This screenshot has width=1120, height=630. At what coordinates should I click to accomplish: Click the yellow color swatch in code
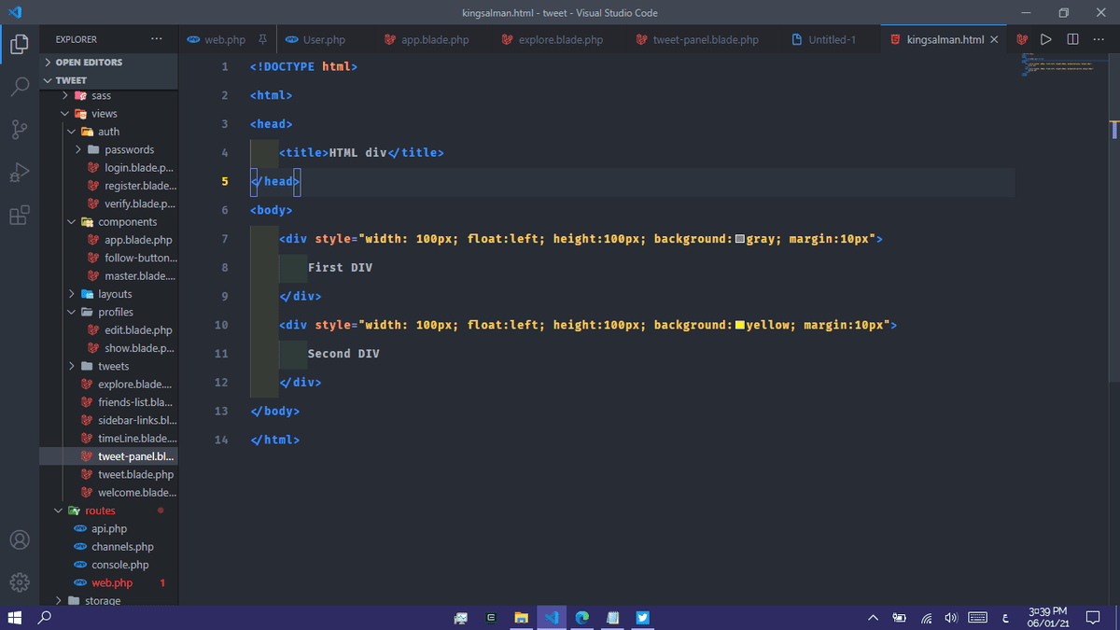click(739, 325)
